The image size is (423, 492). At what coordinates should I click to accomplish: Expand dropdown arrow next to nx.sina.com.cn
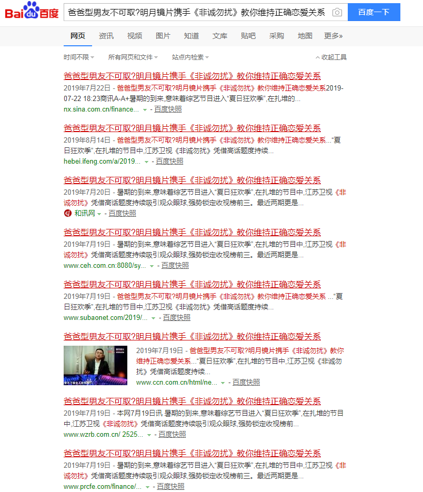(145, 110)
